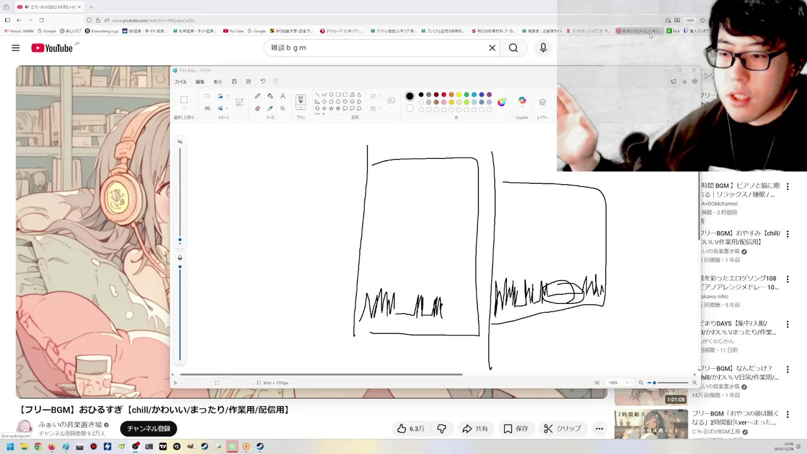Select the Magnifier tool in Paint
807x454 pixels.
point(282,108)
